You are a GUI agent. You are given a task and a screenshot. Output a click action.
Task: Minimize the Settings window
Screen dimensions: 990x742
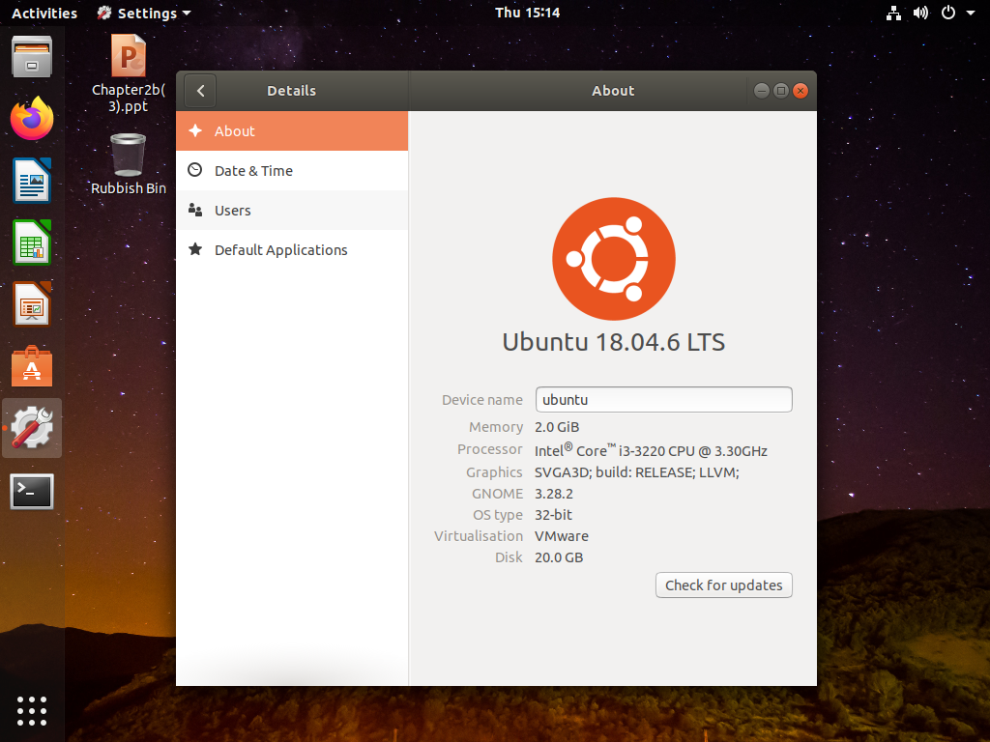point(762,91)
